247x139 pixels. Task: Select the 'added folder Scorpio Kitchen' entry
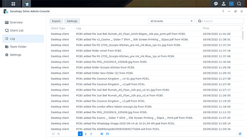pyautogui.click(x=145, y=67)
